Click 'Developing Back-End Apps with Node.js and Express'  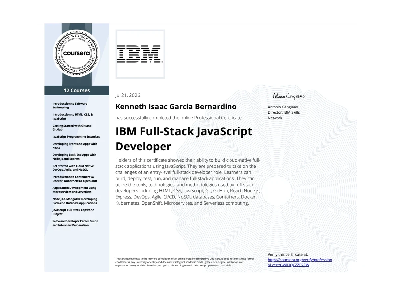[74, 157]
